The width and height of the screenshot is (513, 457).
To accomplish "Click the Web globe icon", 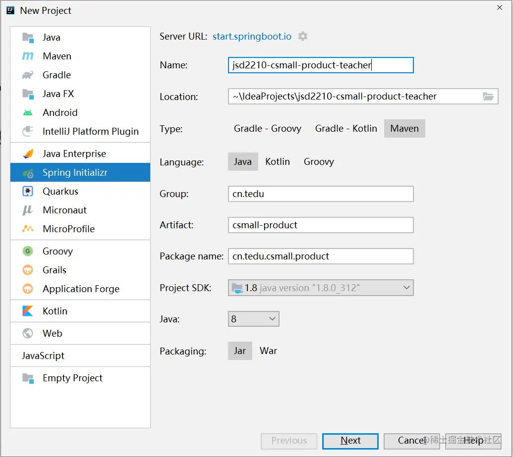I will pos(28,333).
